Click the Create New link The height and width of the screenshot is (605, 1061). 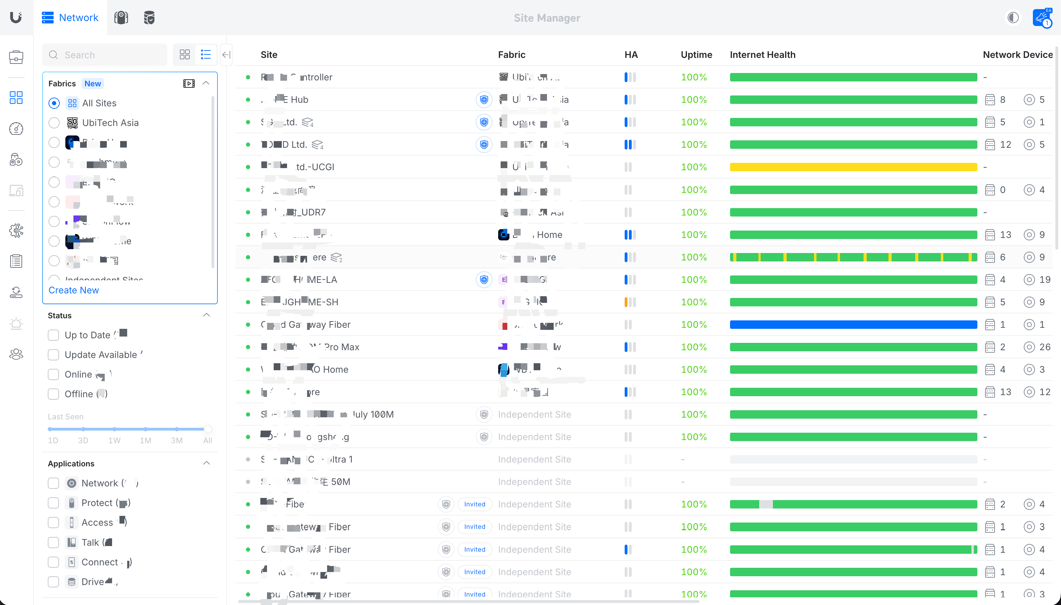tap(74, 290)
